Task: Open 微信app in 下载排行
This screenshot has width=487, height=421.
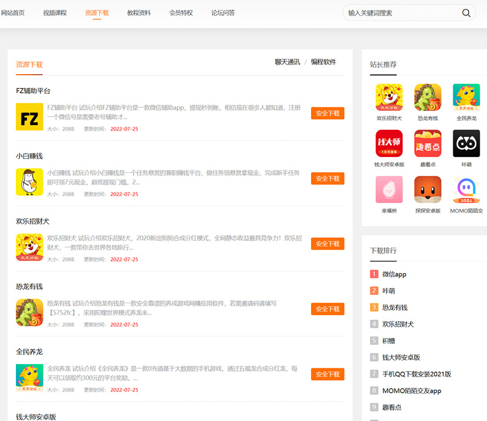Action: point(394,274)
